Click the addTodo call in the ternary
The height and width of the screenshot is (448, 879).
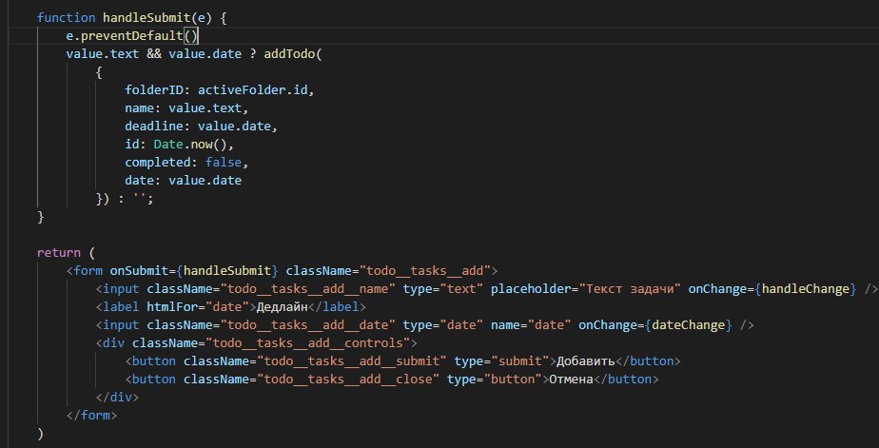pyautogui.click(x=290, y=54)
